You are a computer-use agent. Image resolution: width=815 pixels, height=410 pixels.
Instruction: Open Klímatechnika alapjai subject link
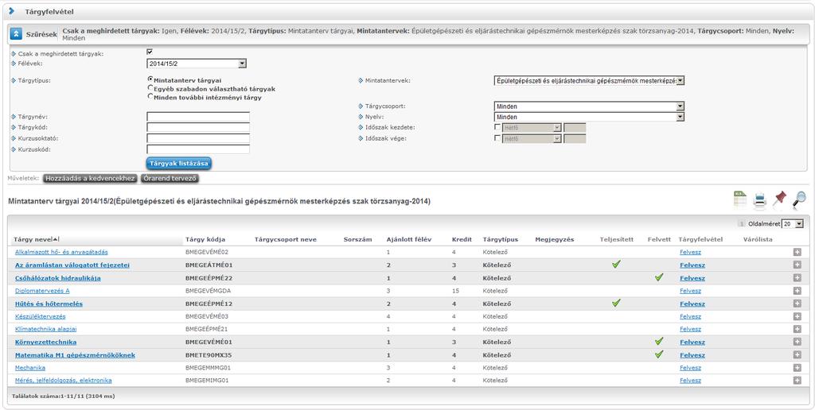(x=45, y=329)
